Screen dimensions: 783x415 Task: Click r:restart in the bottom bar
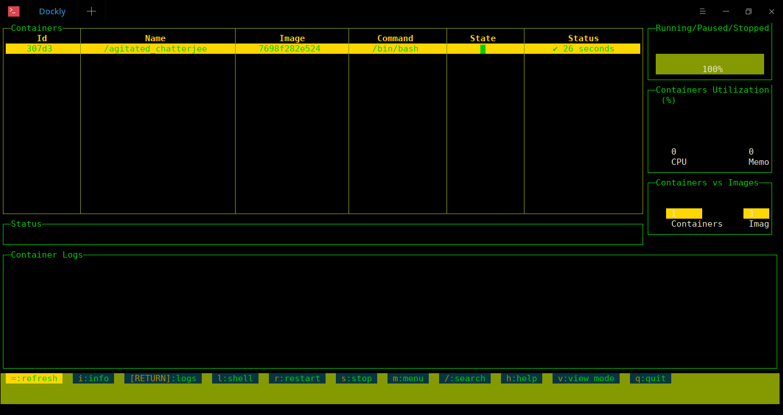[297, 378]
